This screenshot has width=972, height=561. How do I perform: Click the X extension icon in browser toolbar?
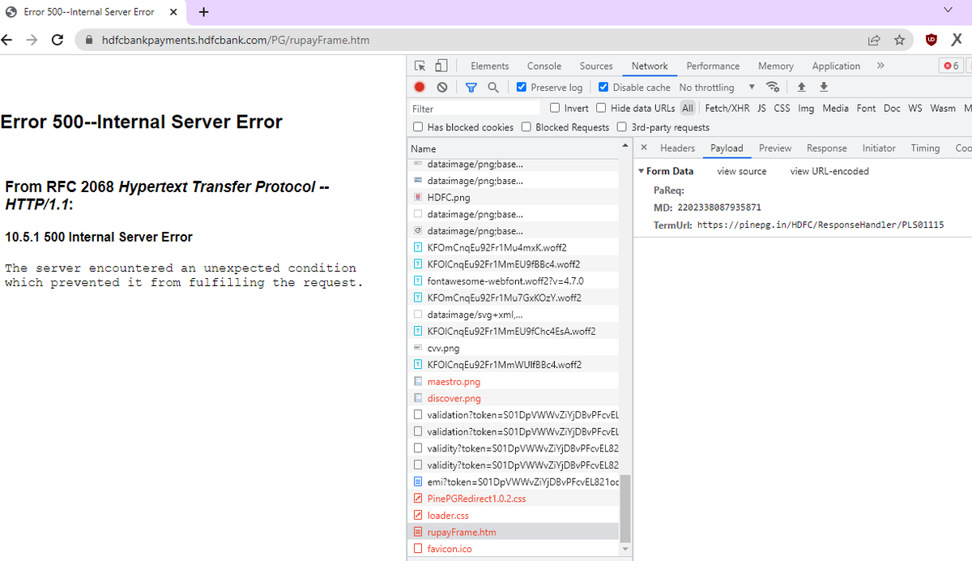[957, 40]
